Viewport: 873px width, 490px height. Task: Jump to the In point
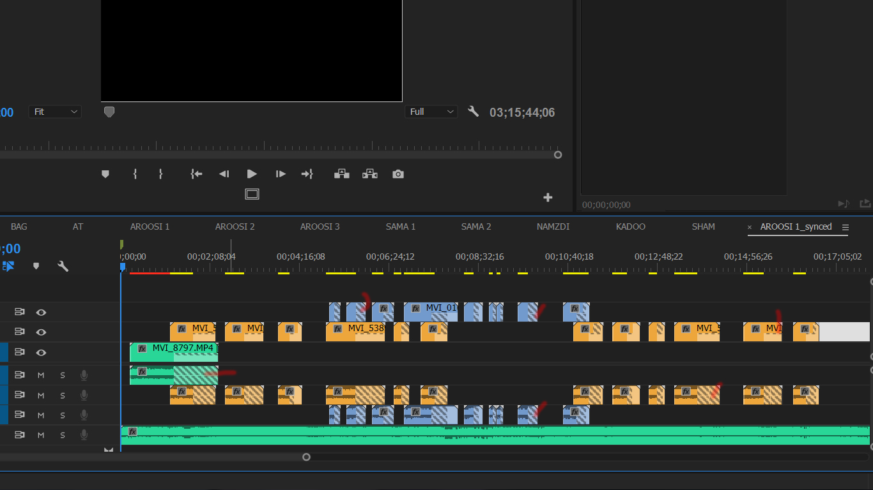point(196,174)
